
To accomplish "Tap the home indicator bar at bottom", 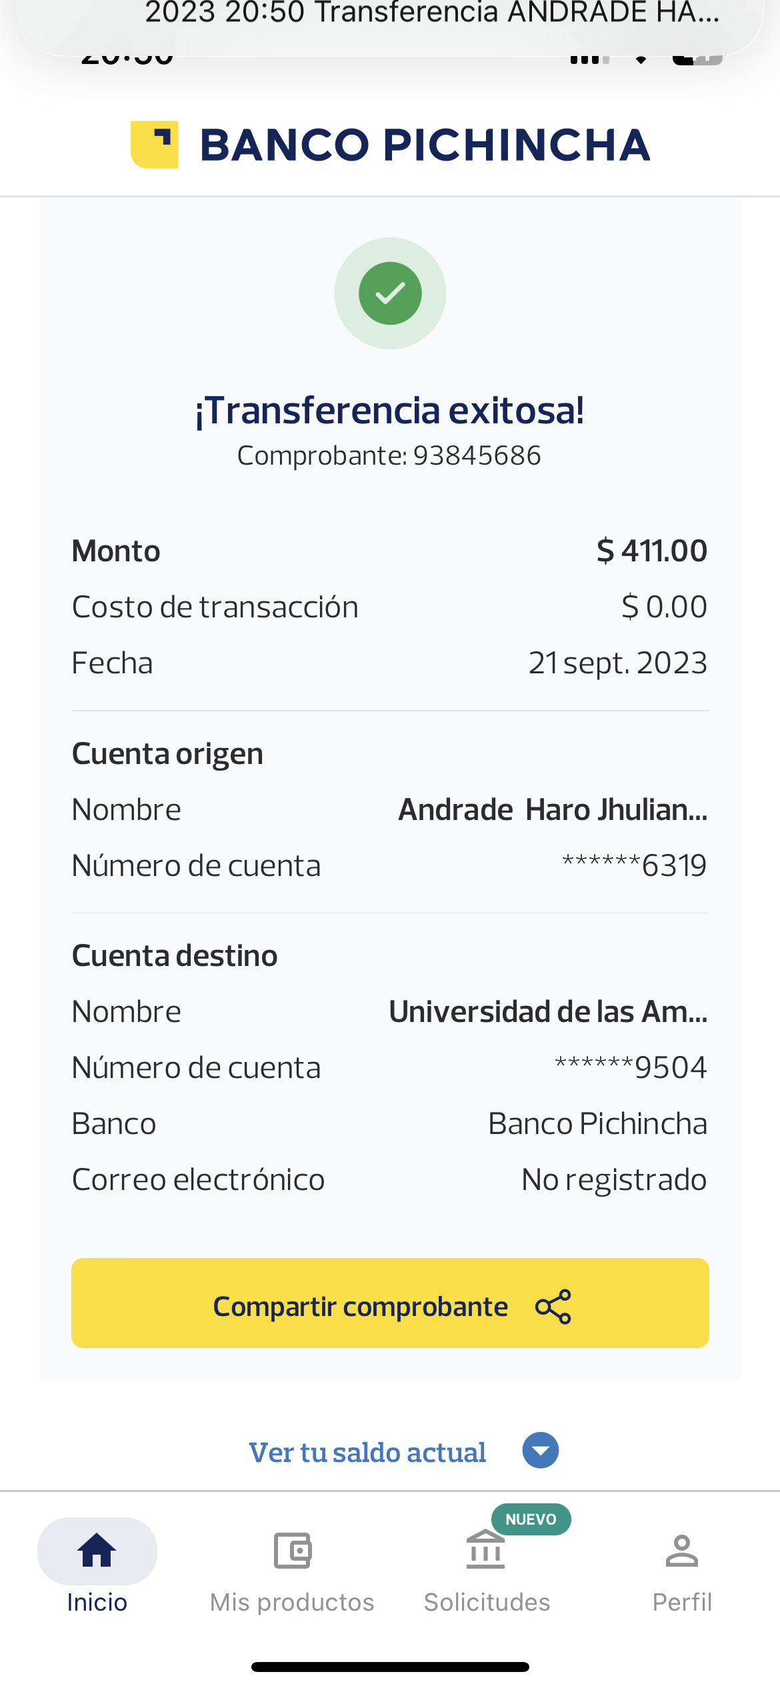I will [x=390, y=1667].
